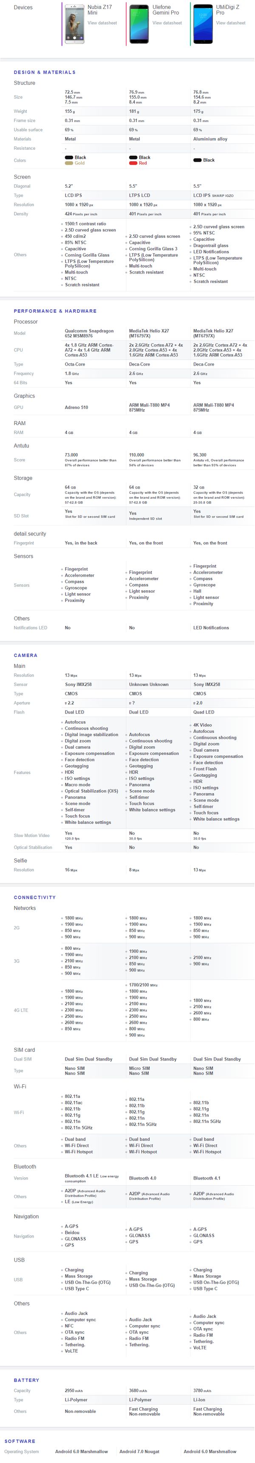Click the UMiDigi Z Pro device title

pos(227,10)
